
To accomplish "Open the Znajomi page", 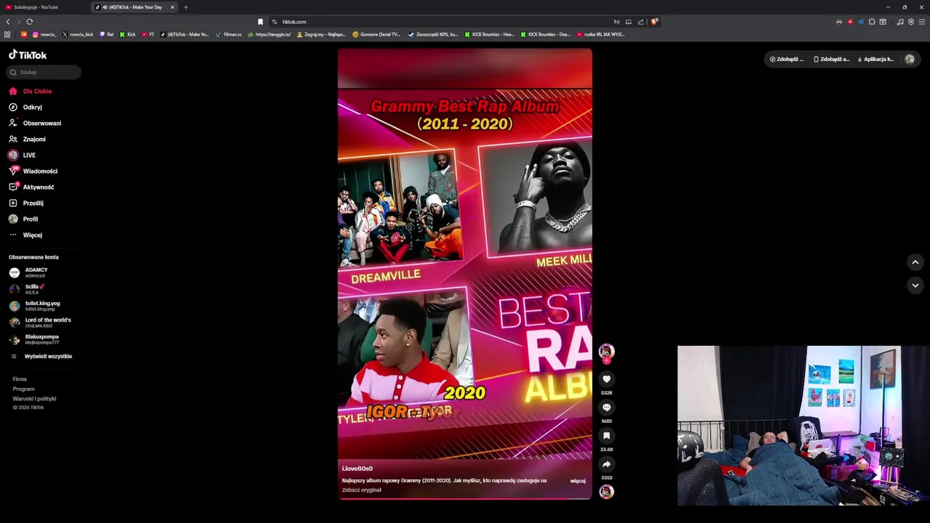I will tap(27, 139).
